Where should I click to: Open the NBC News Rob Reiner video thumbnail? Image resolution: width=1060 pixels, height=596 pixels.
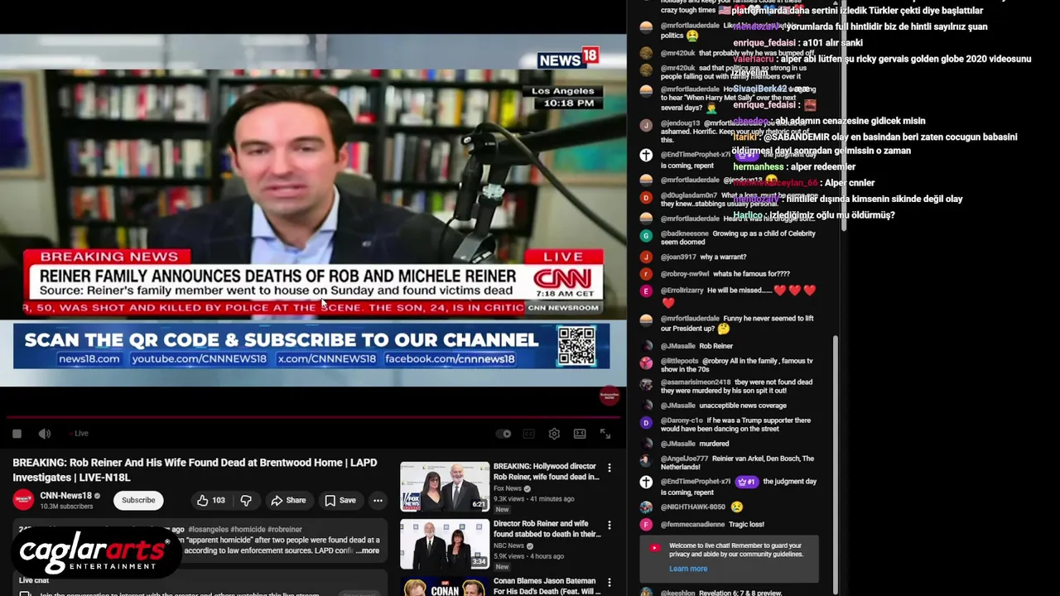click(x=445, y=545)
